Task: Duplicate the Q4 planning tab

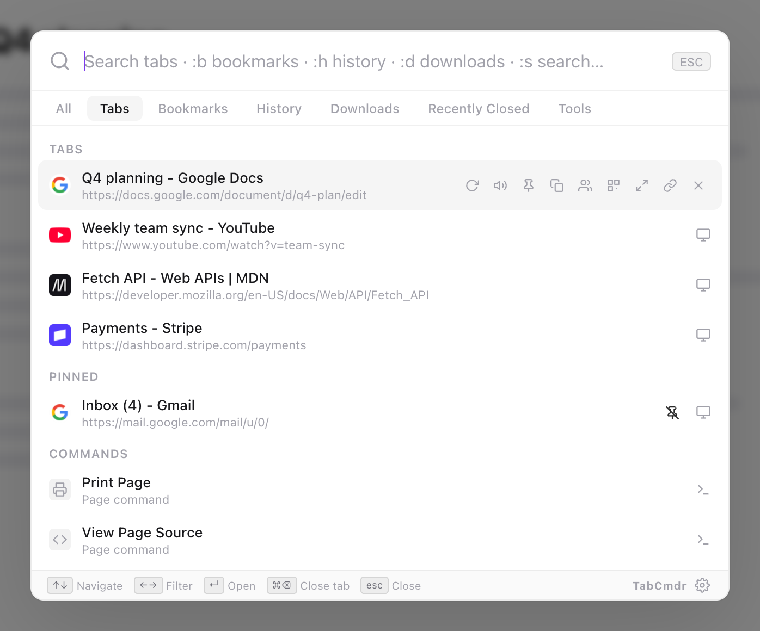Action: pos(557,185)
